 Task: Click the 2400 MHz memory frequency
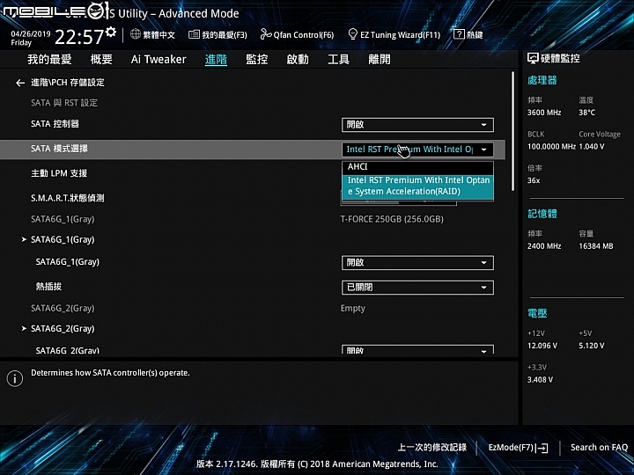click(x=544, y=246)
